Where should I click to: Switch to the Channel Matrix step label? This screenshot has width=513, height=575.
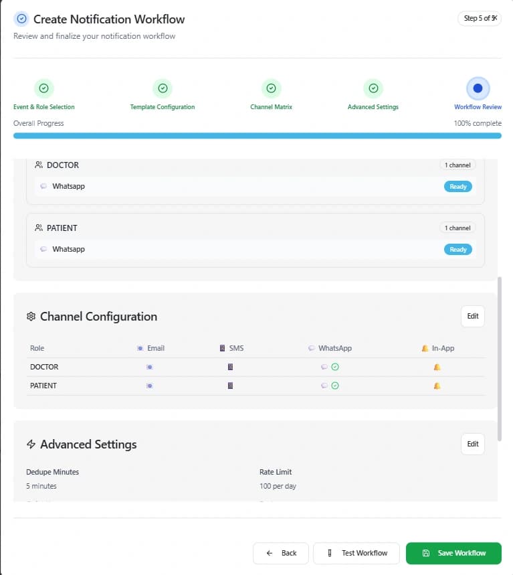(x=271, y=106)
